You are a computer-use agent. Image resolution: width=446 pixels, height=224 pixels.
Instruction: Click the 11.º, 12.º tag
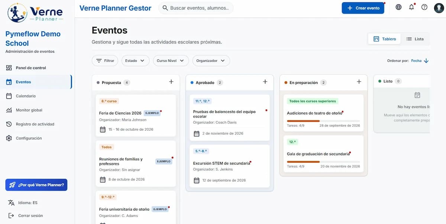pyautogui.click(x=202, y=101)
